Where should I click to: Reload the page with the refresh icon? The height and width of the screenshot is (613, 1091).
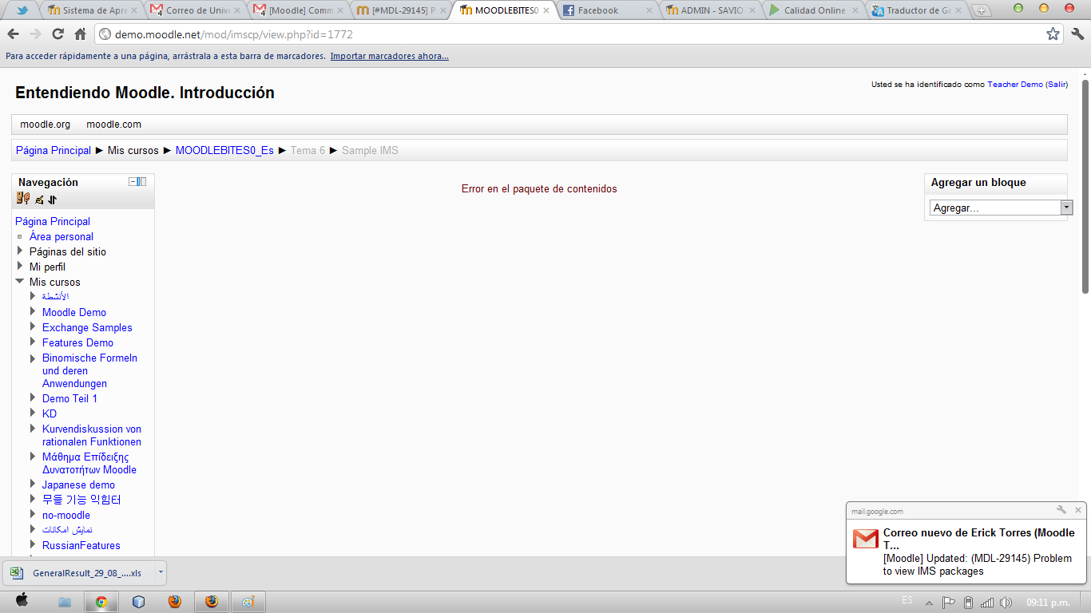[58, 34]
